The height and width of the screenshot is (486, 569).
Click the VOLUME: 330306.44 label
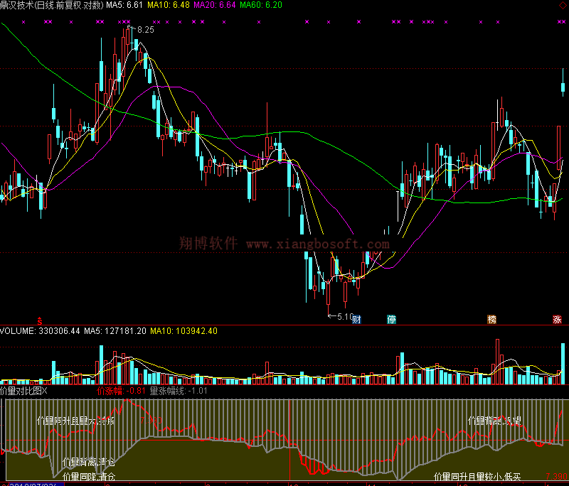click(x=40, y=331)
